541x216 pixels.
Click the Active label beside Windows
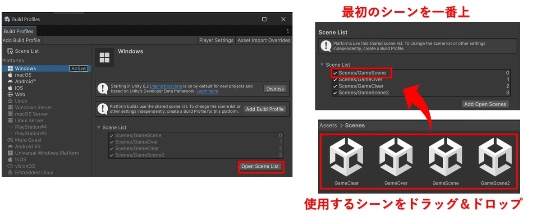[x=78, y=69]
